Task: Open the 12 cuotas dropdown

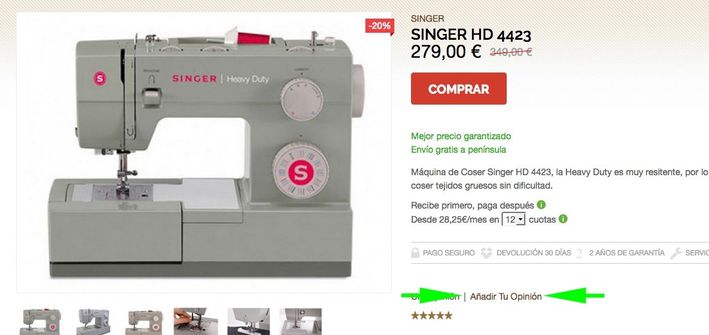Action: [x=514, y=219]
